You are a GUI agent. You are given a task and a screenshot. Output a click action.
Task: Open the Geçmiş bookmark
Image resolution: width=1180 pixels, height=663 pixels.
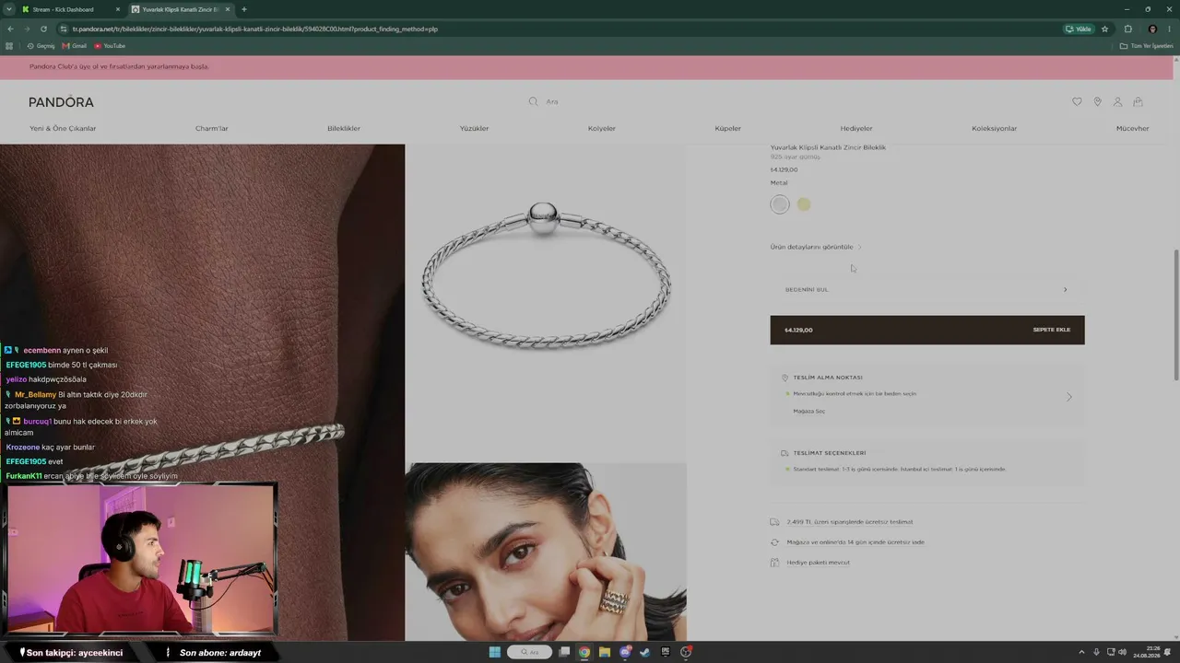[x=41, y=46]
